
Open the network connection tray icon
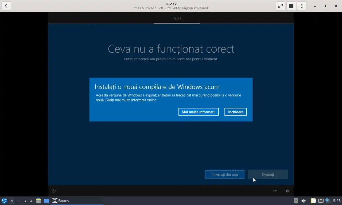pyautogui.click(x=321, y=201)
